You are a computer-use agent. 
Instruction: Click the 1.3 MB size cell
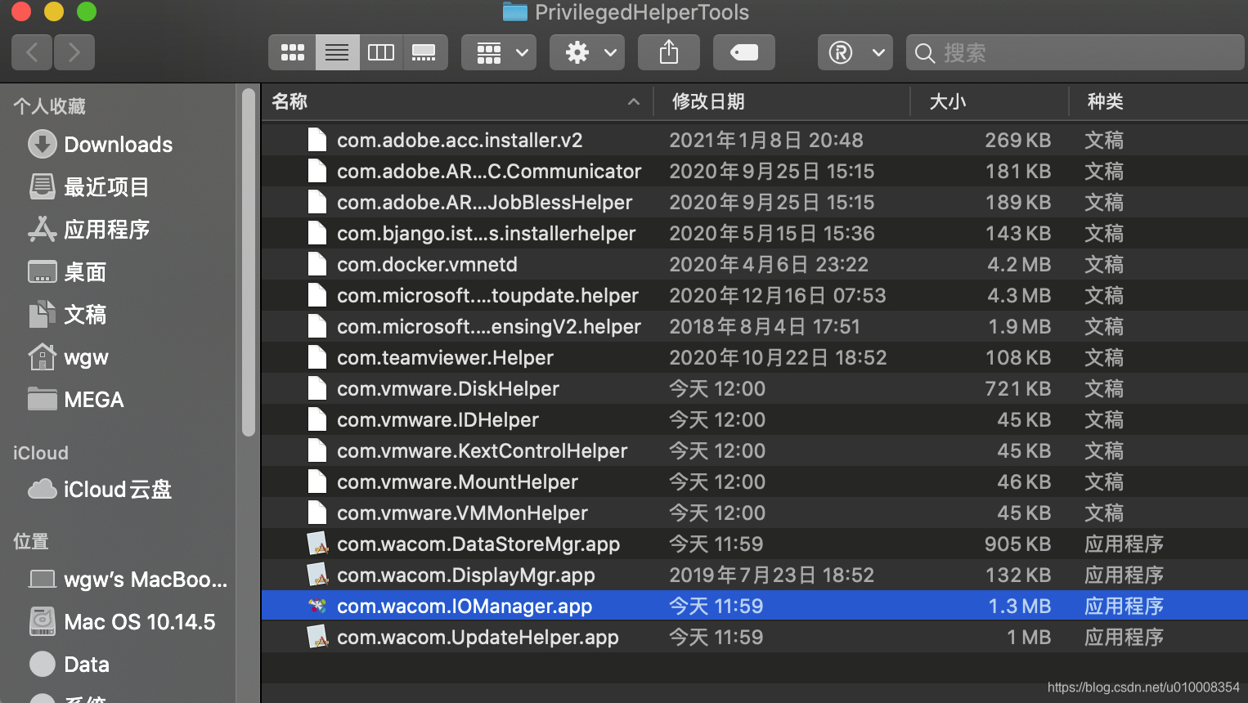tap(1019, 607)
